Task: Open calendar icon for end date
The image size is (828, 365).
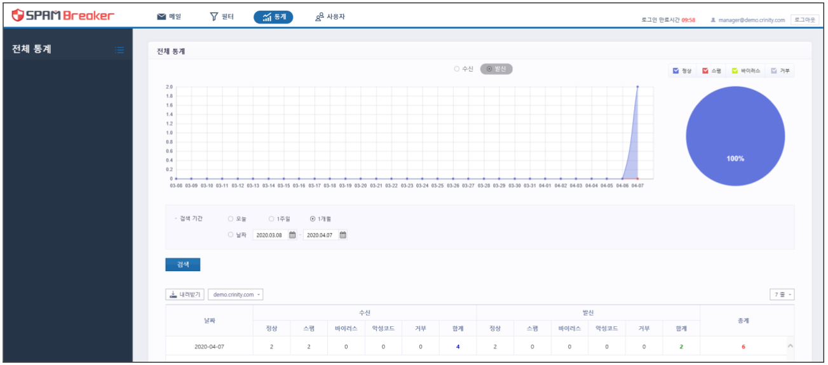Action: click(x=343, y=235)
